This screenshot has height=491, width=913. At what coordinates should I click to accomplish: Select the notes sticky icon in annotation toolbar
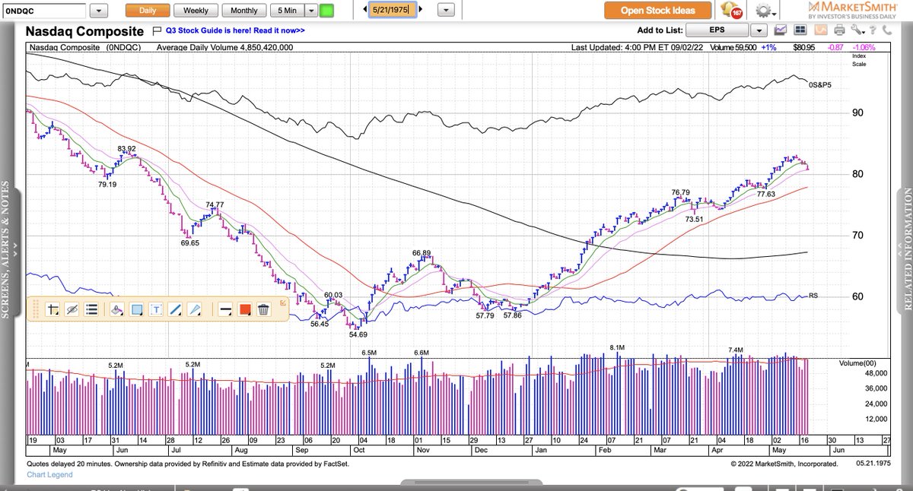pos(91,309)
